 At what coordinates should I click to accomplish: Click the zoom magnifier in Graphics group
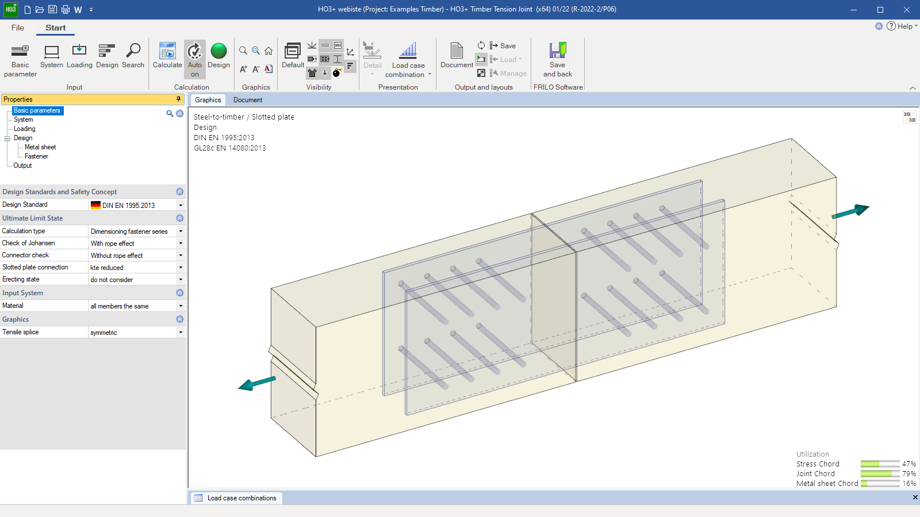(243, 51)
